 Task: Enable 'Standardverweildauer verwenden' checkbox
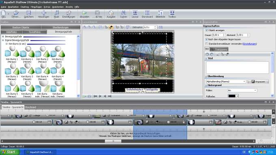[207, 44]
